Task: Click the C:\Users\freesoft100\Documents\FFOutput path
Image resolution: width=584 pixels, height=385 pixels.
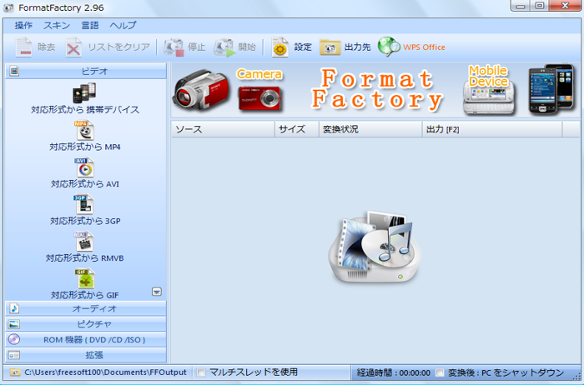Action: point(105,372)
